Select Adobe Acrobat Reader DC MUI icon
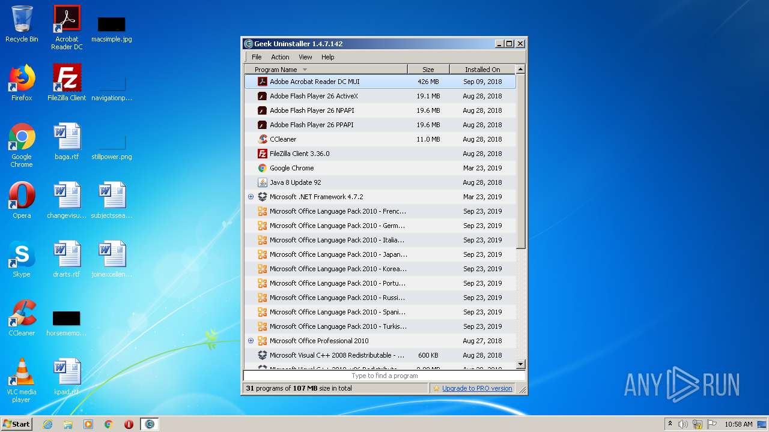This screenshot has width=769, height=432. tap(262, 82)
